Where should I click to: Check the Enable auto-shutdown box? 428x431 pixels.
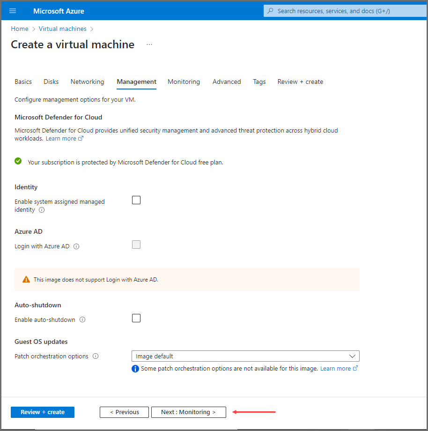pyautogui.click(x=136, y=319)
